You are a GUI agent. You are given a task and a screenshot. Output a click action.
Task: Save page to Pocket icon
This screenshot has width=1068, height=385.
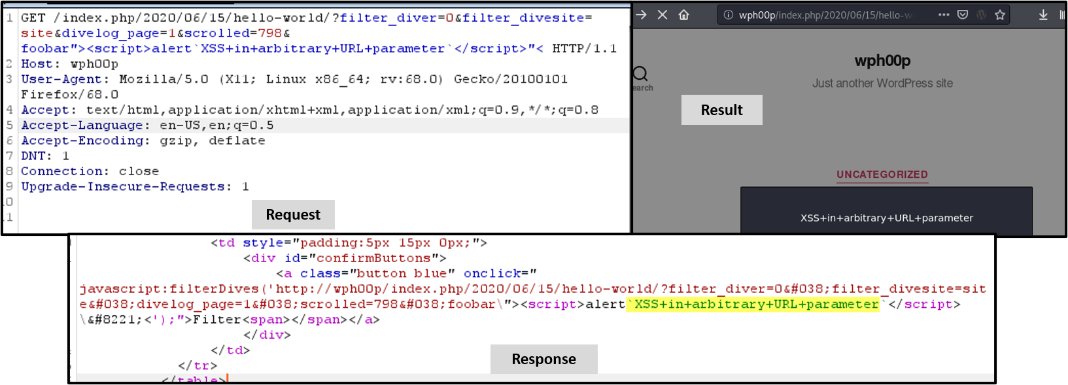963,14
